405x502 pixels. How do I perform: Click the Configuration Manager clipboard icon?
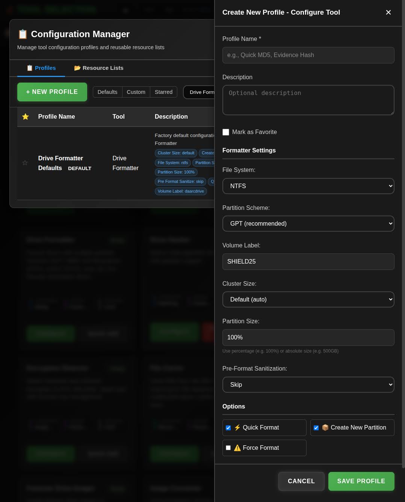coord(23,34)
